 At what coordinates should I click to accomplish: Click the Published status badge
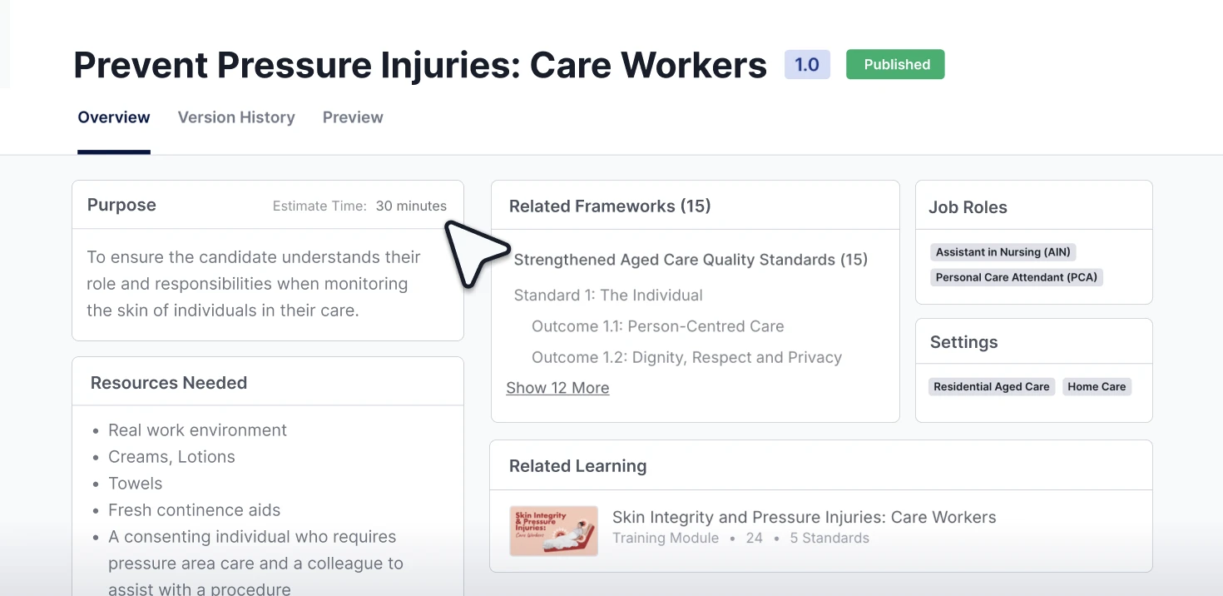coord(895,64)
